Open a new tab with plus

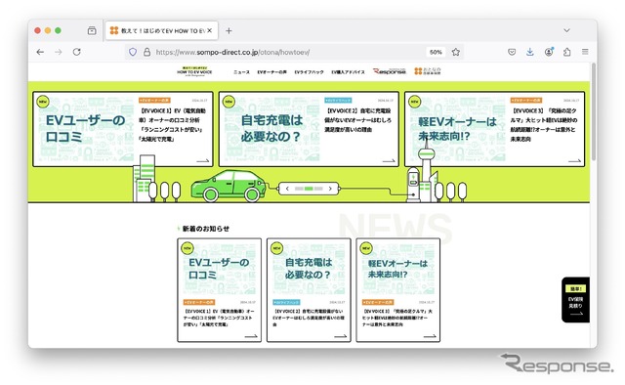tap(229, 30)
